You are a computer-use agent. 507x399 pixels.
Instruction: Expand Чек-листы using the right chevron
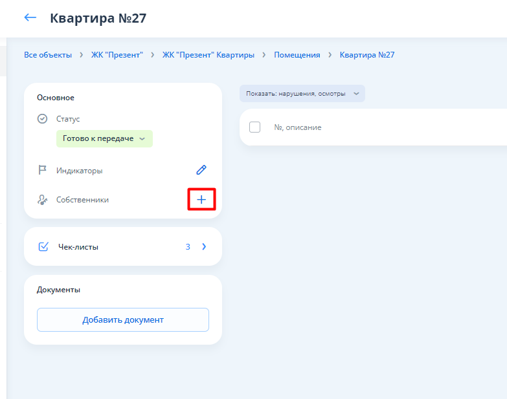(204, 246)
